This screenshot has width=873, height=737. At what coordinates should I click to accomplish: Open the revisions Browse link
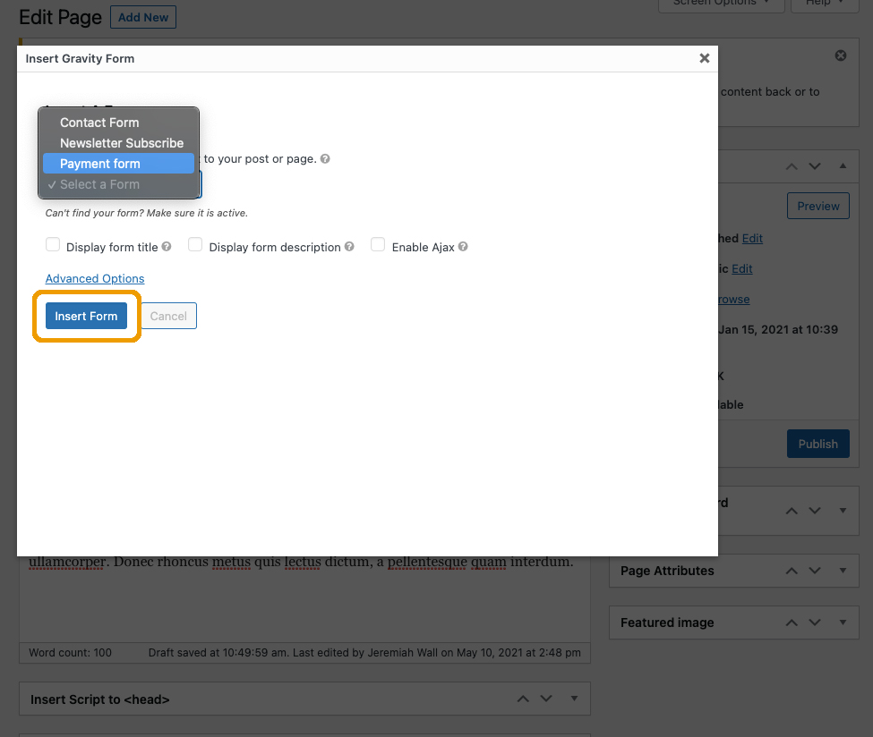[734, 300]
